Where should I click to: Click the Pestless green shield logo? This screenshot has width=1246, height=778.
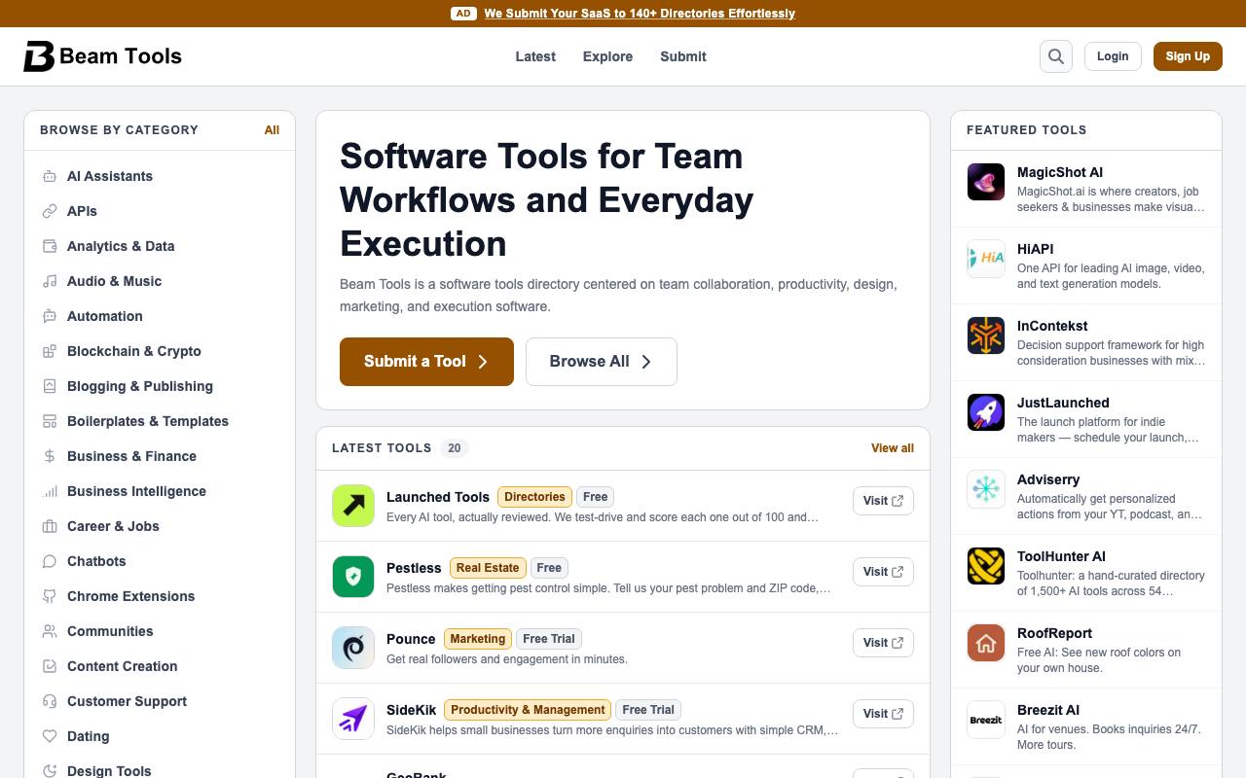tap(353, 577)
